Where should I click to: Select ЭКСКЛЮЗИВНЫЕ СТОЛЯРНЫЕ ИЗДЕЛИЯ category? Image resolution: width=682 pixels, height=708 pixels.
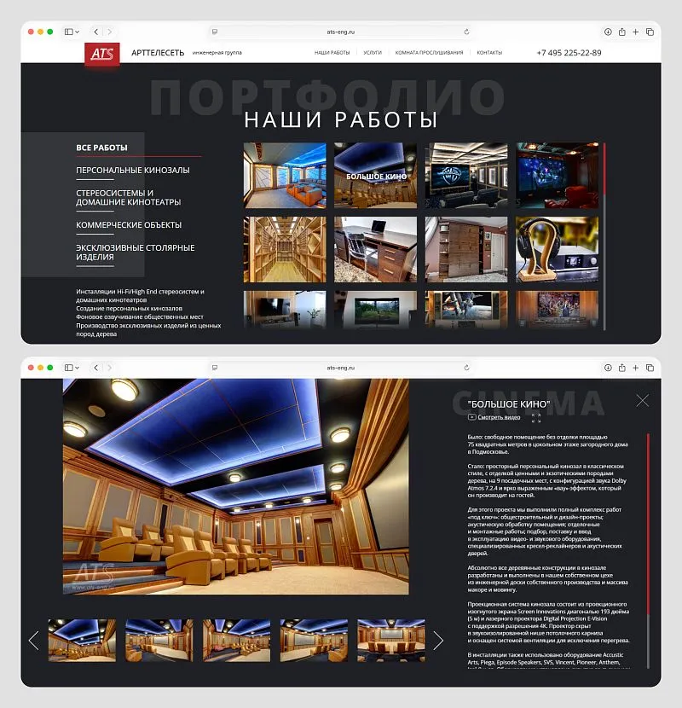coord(136,252)
